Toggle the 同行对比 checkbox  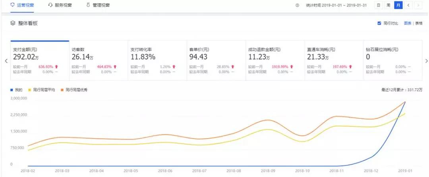pyautogui.click(x=379, y=23)
